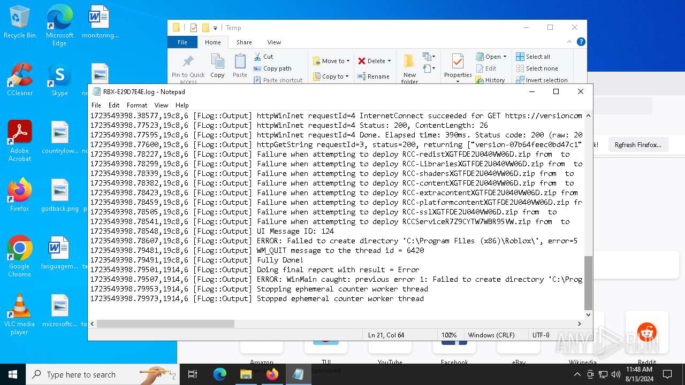Open Notepad Format menu

coord(137,105)
